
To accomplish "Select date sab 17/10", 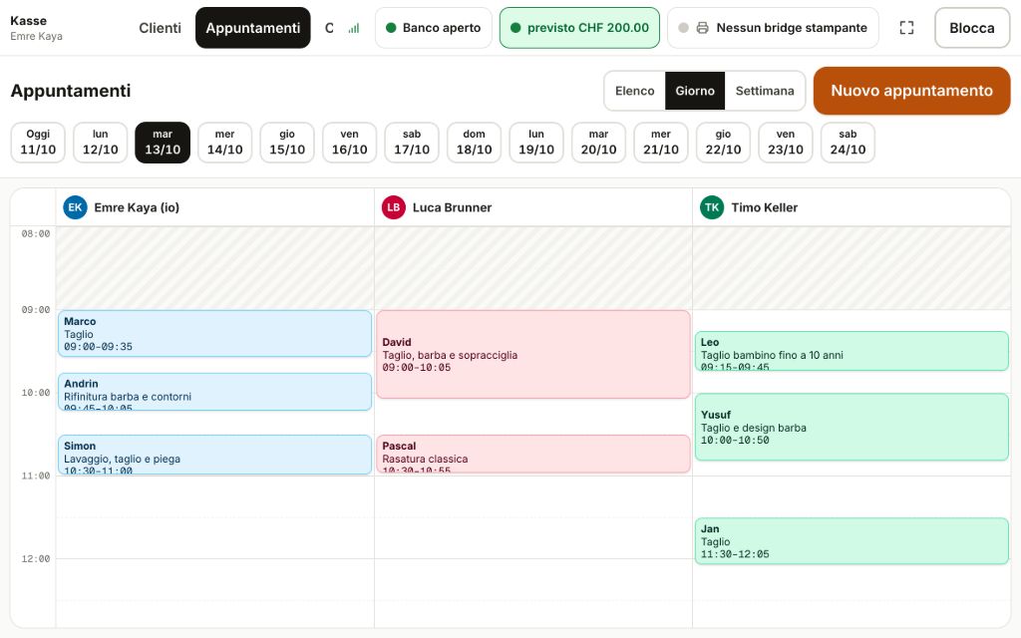I will (412, 142).
